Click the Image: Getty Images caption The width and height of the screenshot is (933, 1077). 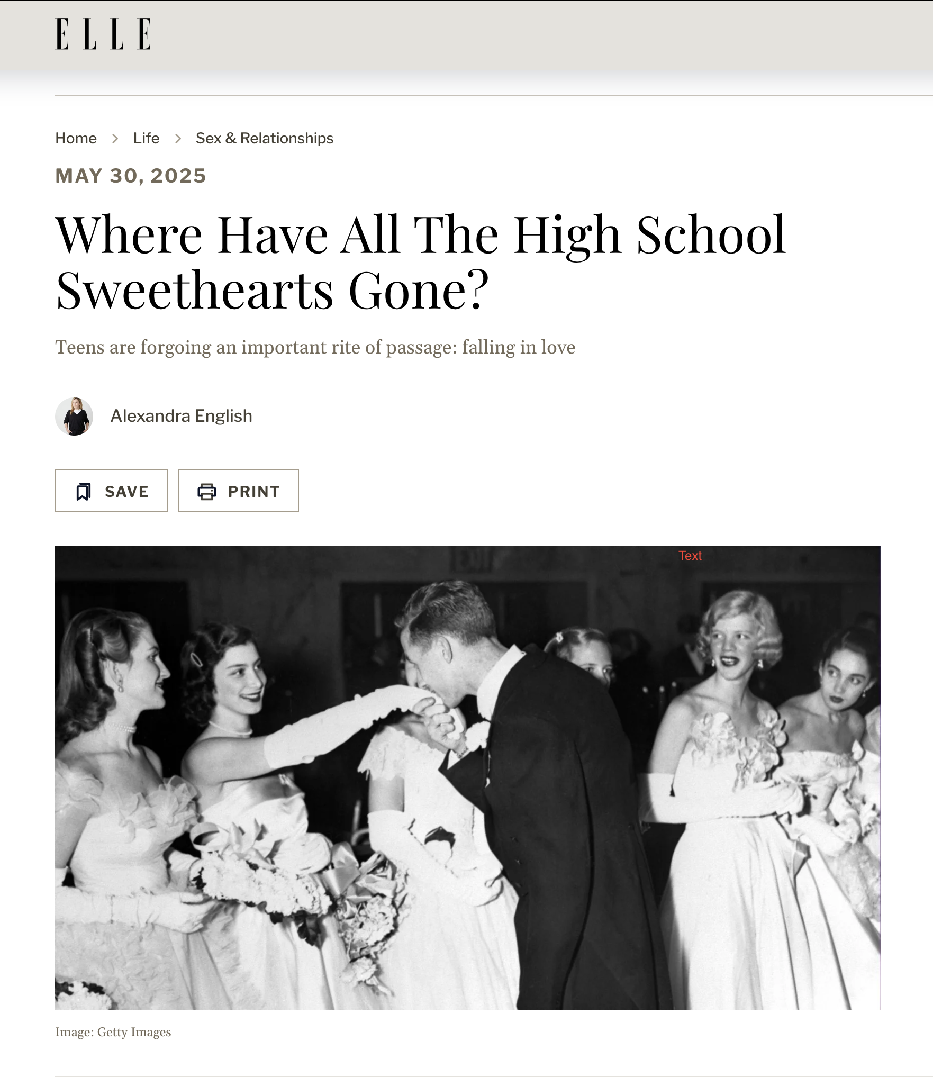(x=113, y=1032)
